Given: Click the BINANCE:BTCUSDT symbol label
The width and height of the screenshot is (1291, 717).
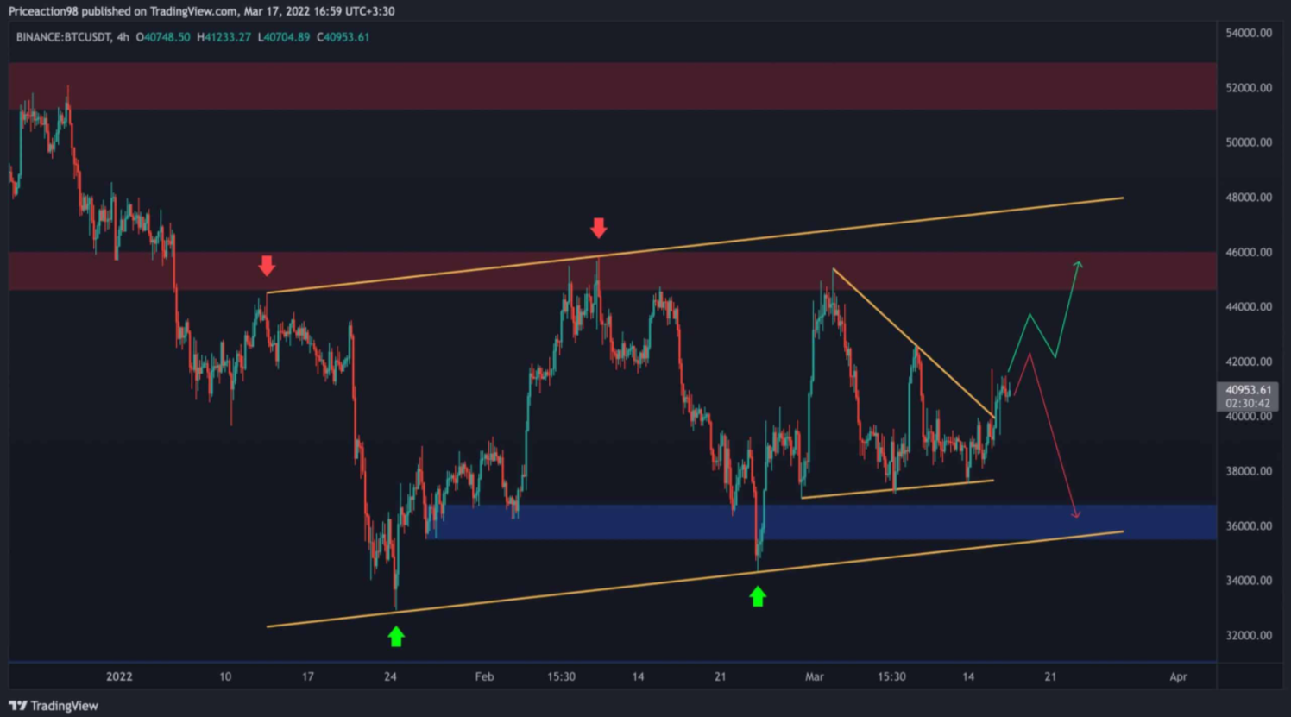Looking at the screenshot, I should click(63, 37).
